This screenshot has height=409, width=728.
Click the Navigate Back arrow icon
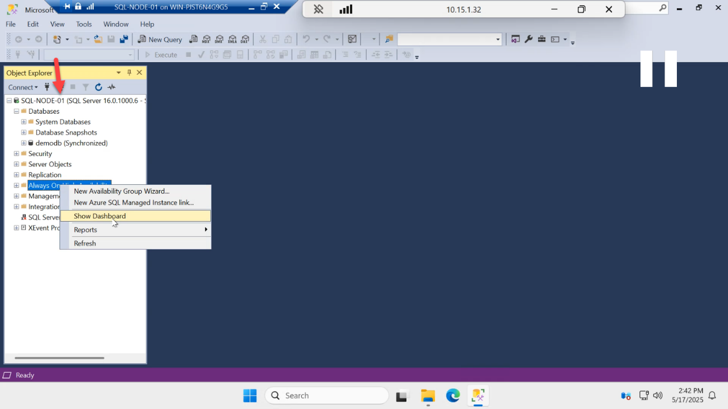[18, 39]
